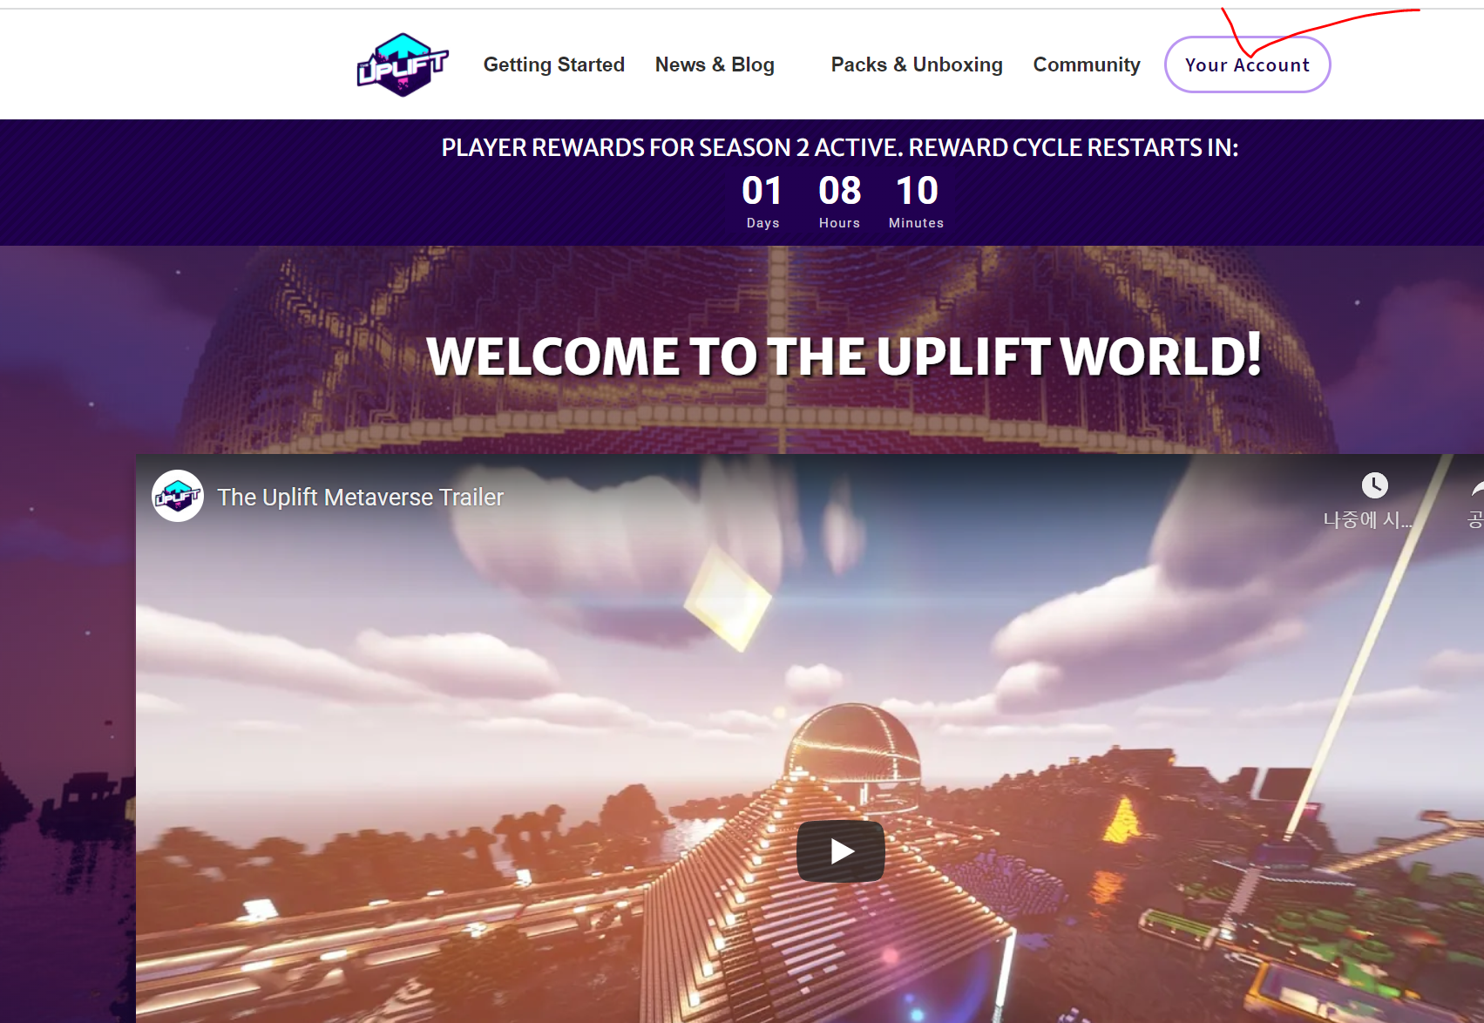The image size is (1484, 1023).
Task: Open Packs & Unboxing menu
Action: tap(917, 64)
